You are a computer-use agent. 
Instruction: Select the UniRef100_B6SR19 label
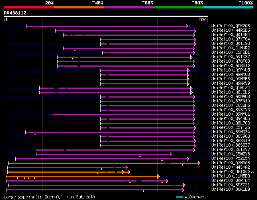[x=230, y=141]
